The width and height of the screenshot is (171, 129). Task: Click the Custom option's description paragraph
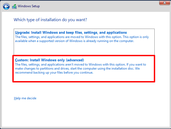(x=81, y=69)
